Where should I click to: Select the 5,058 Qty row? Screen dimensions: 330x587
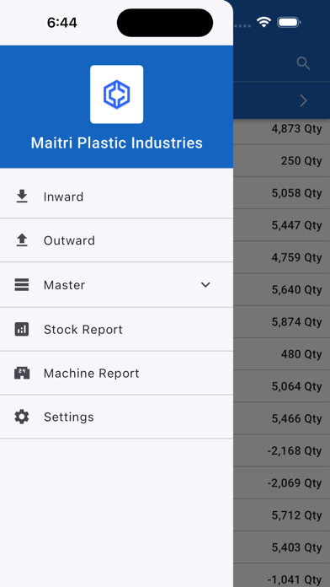[282, 193]
